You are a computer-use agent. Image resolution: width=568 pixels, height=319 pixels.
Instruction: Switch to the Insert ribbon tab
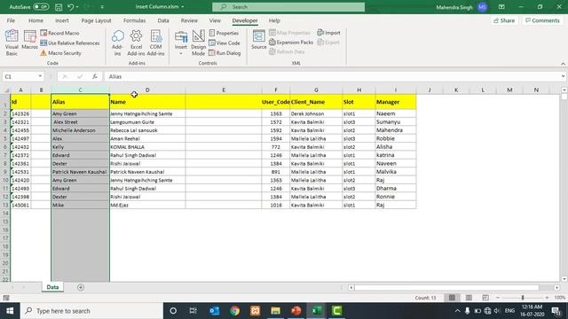[x=62, y=20]
